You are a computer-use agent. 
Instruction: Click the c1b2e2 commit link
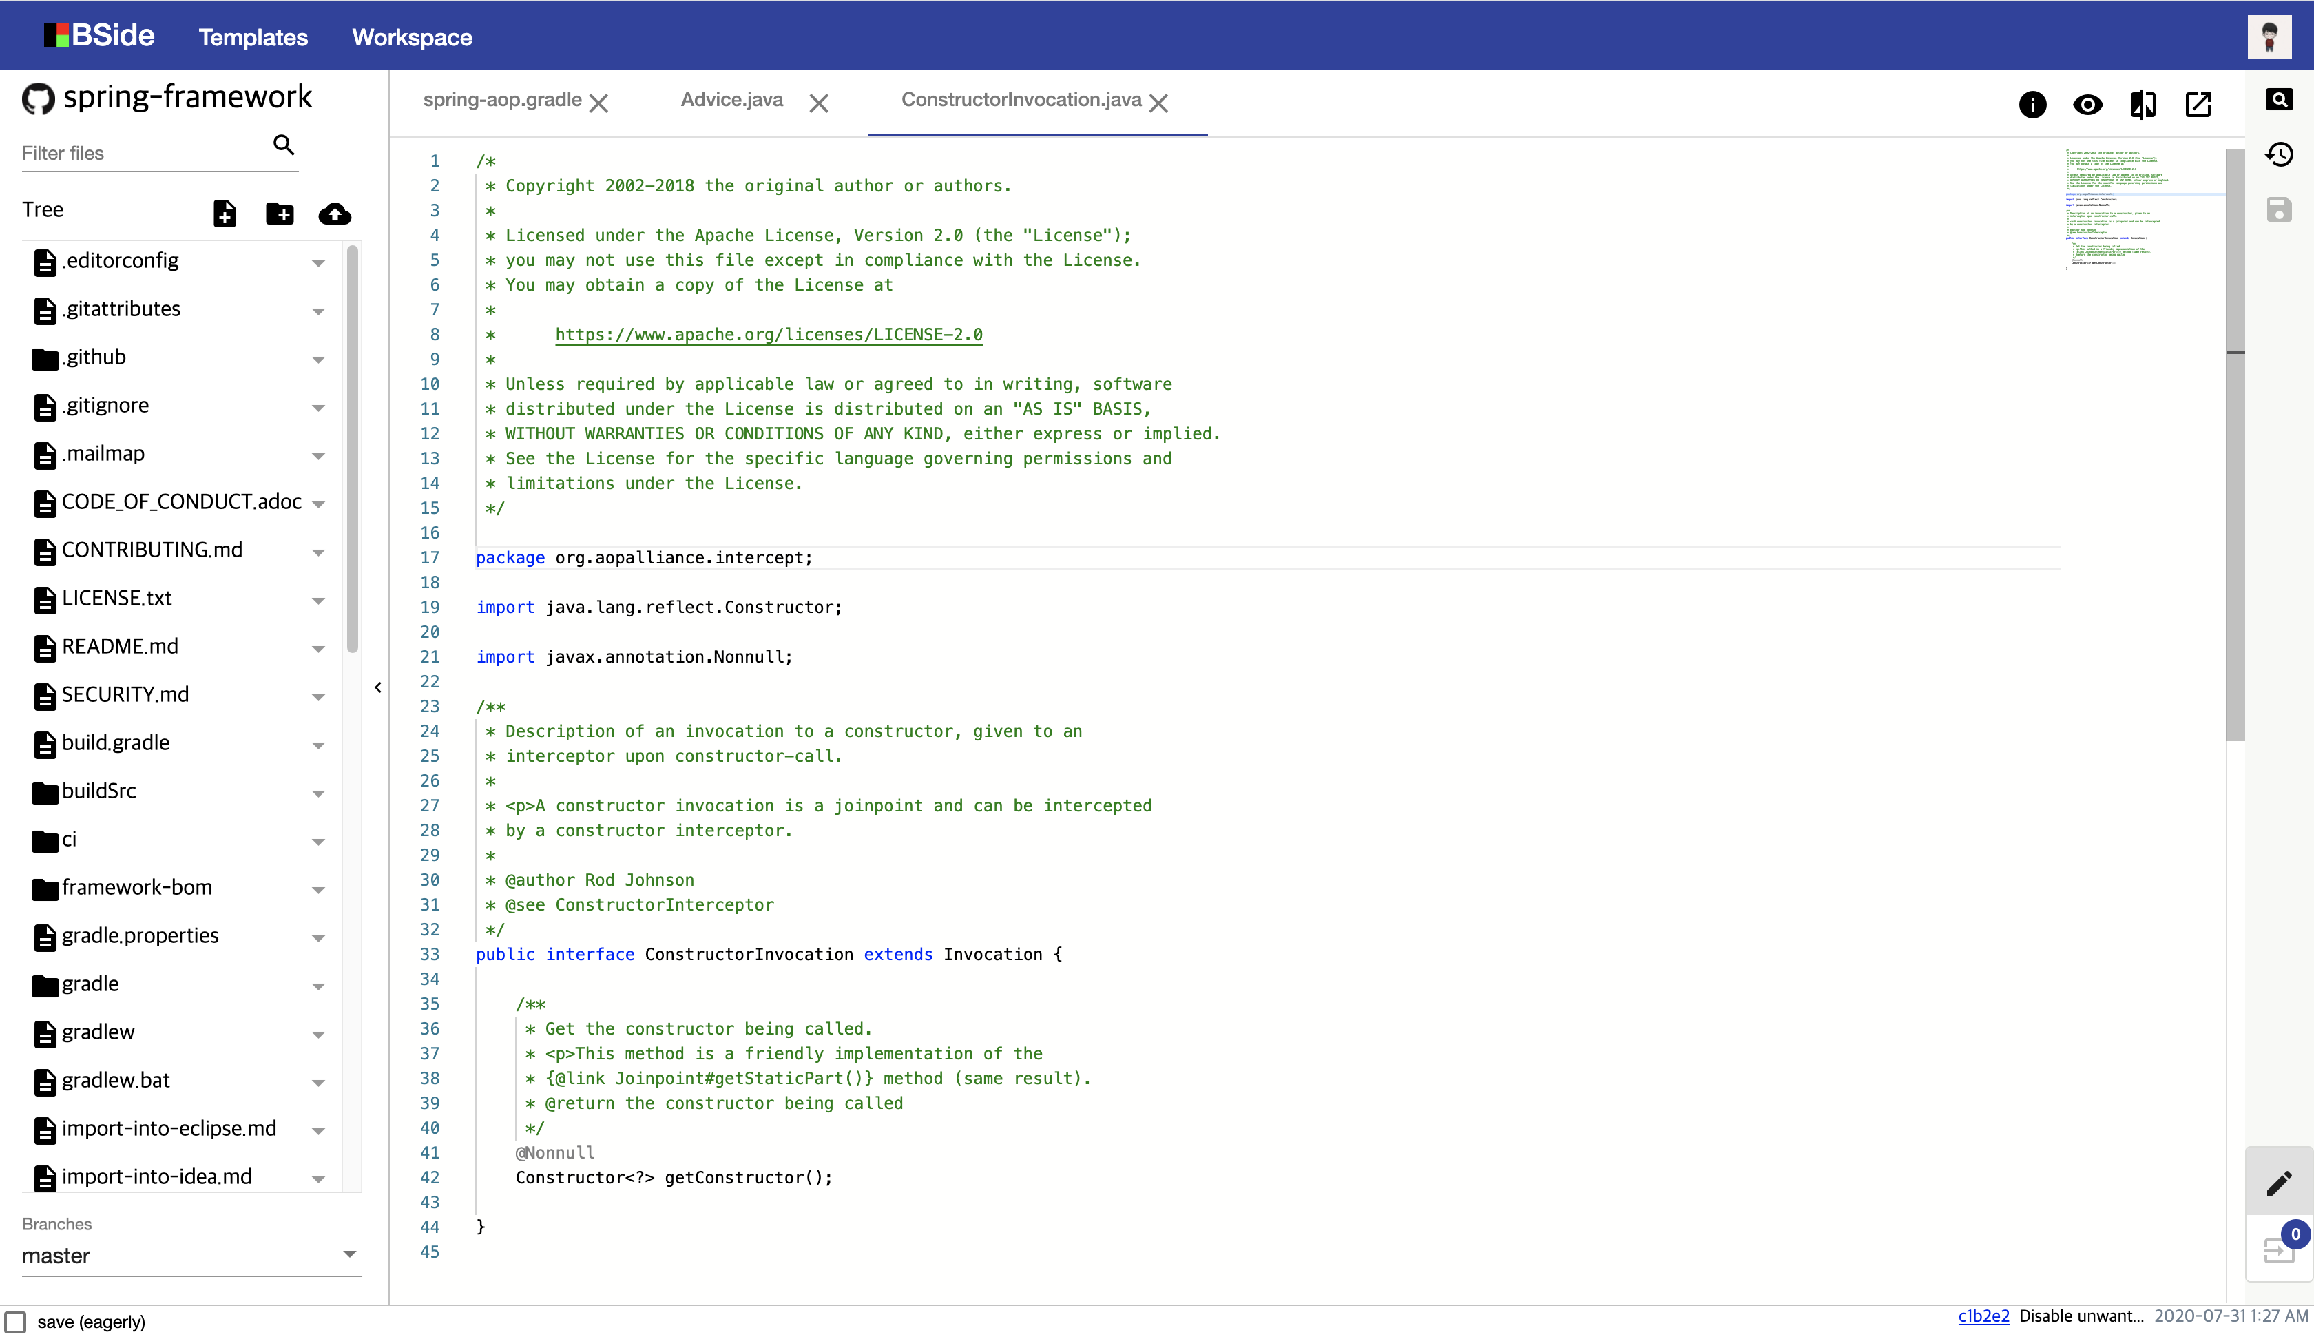pyautogui.click(x=1983, y=1315)
